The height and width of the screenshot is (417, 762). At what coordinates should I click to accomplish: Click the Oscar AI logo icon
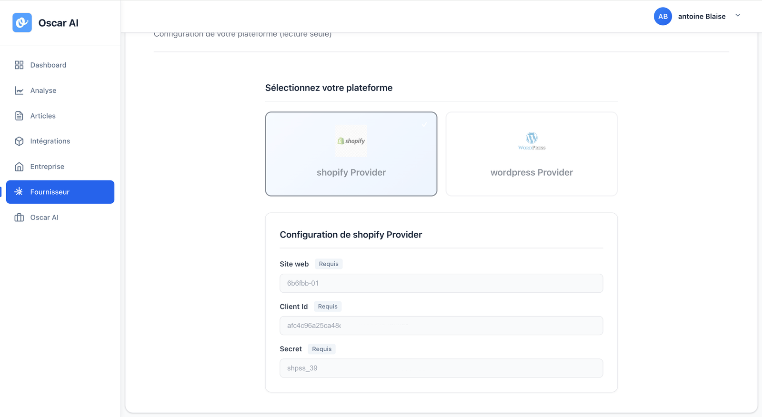(22, 23)
